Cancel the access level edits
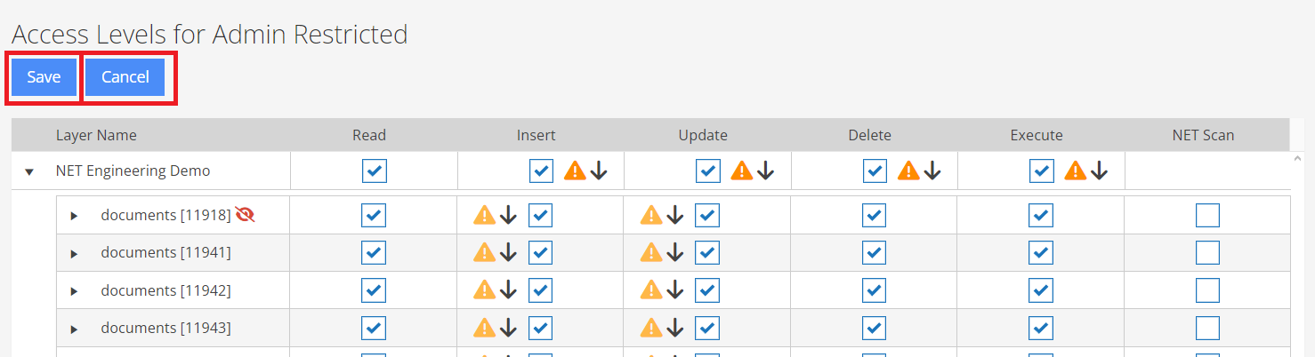 (x=125, y=77)
